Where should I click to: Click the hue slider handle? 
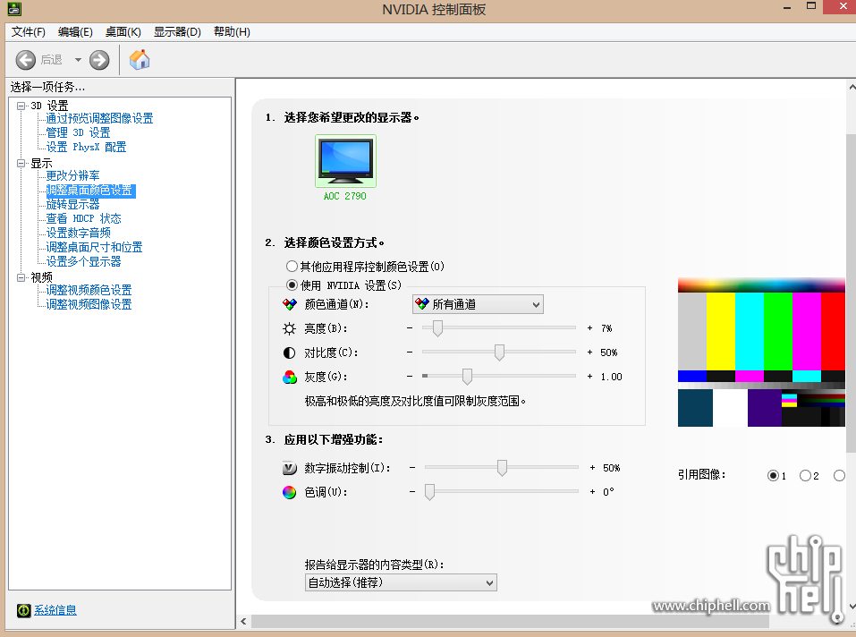tap(429, 491)
